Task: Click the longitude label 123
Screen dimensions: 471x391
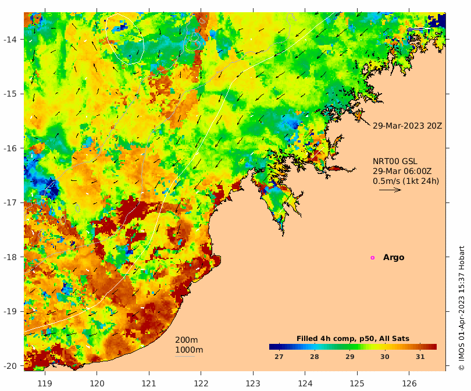Action: coord(253,383)
